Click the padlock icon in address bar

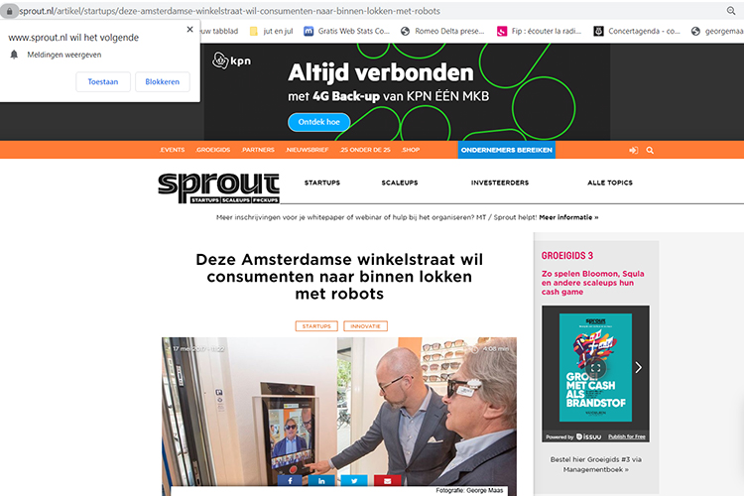pos(9,11)
